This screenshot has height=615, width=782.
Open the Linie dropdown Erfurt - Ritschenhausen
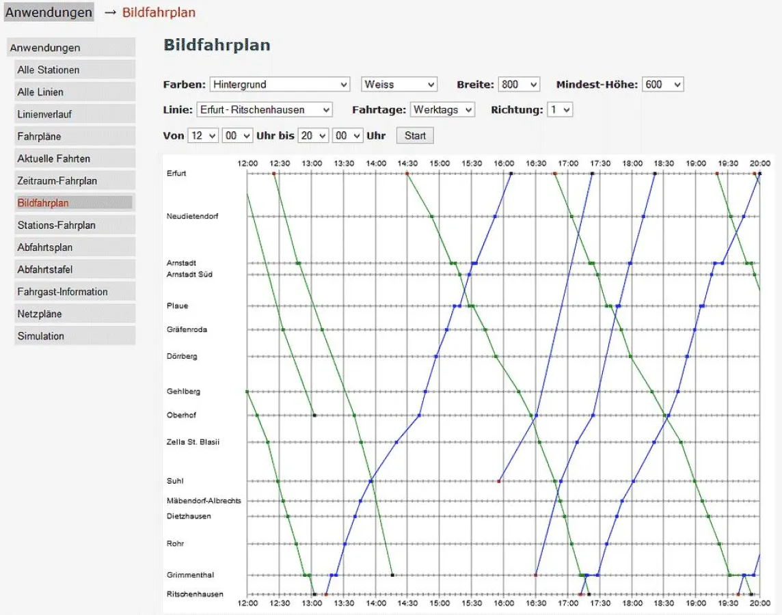[x=265, y=110]
